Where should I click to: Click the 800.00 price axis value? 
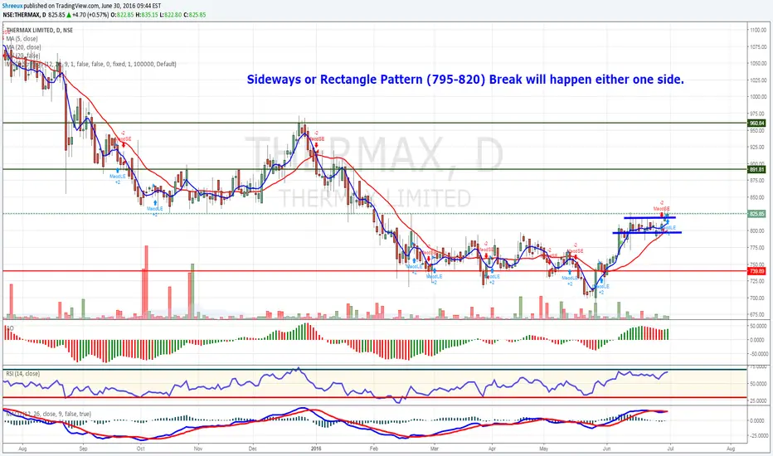758,230
